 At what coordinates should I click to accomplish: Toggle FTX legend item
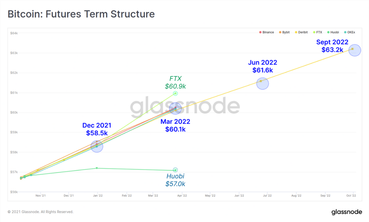pos(317,32)
